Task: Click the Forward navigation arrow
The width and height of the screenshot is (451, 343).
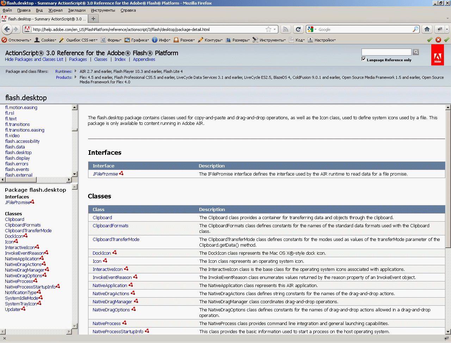Action: [16, 30]
